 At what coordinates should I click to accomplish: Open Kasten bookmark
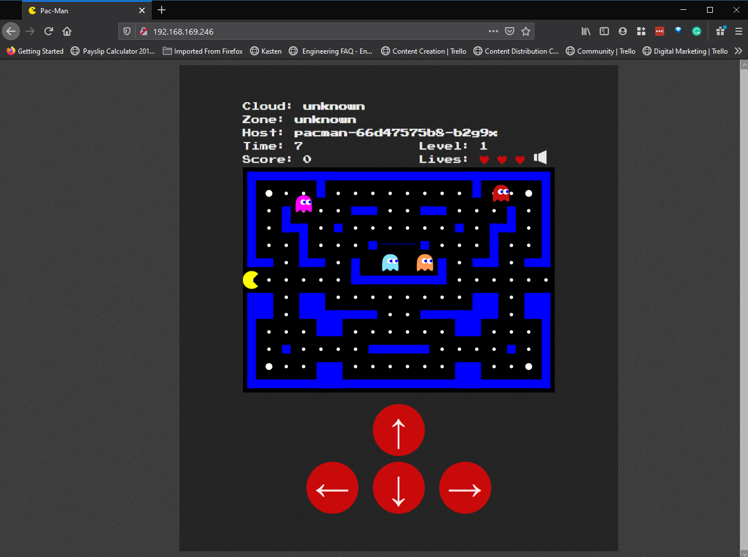click(x=265, y=51)
